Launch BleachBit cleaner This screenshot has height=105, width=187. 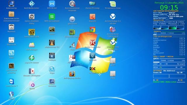93,56
